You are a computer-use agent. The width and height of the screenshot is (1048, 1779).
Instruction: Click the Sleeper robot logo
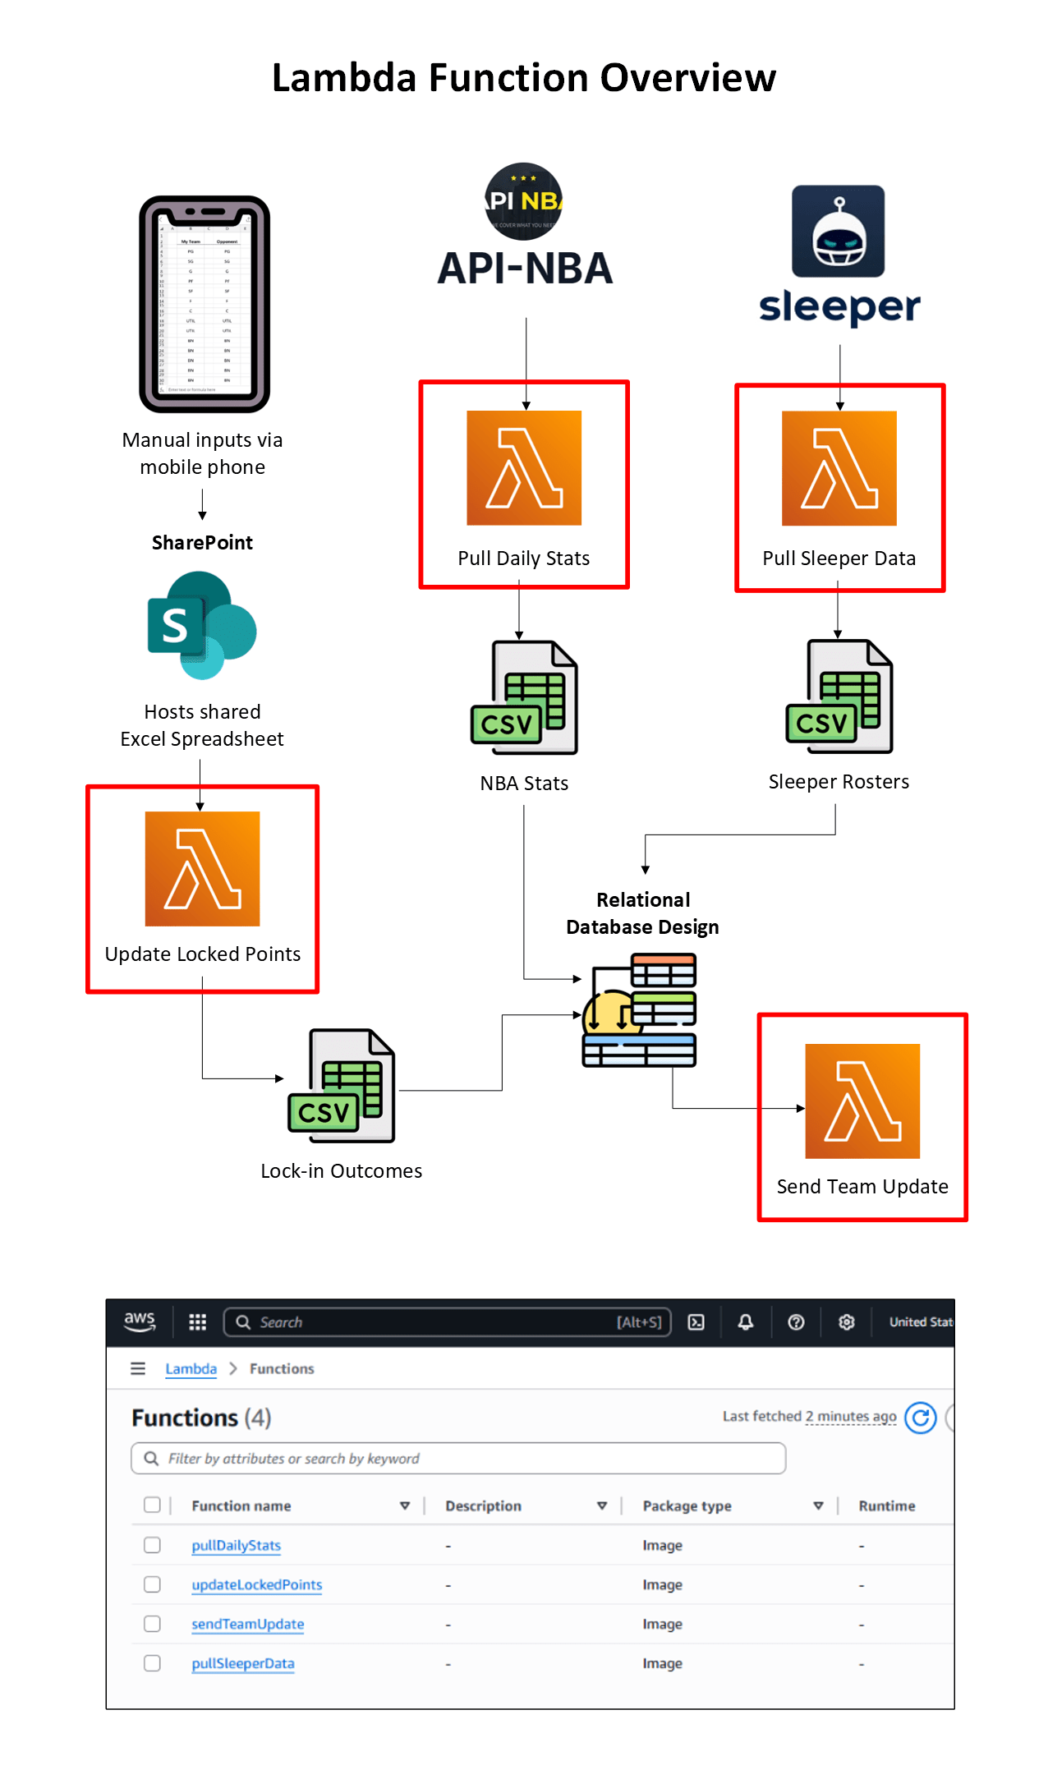point(838,231)
